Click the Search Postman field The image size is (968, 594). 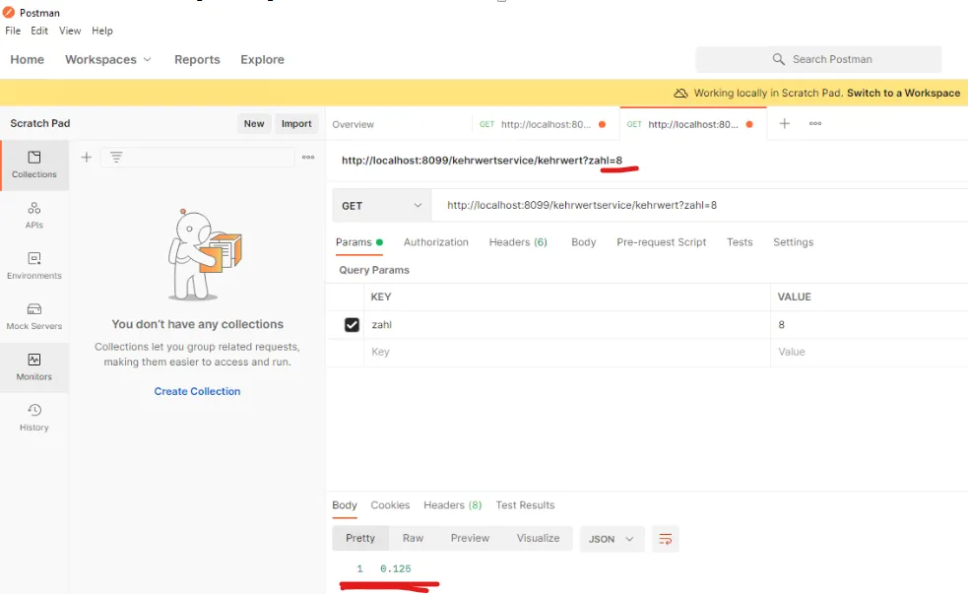[818, 59]
